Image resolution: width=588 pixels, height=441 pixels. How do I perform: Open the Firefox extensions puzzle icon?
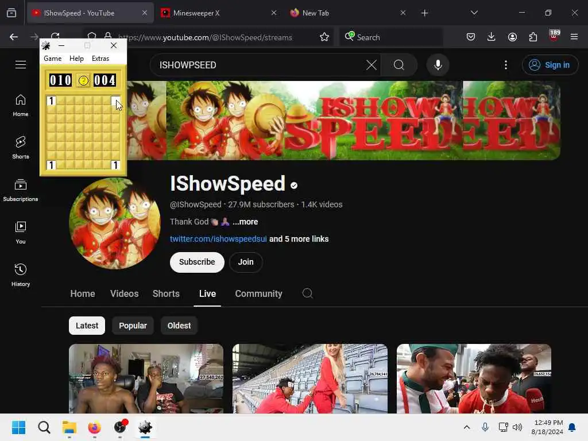533,37
